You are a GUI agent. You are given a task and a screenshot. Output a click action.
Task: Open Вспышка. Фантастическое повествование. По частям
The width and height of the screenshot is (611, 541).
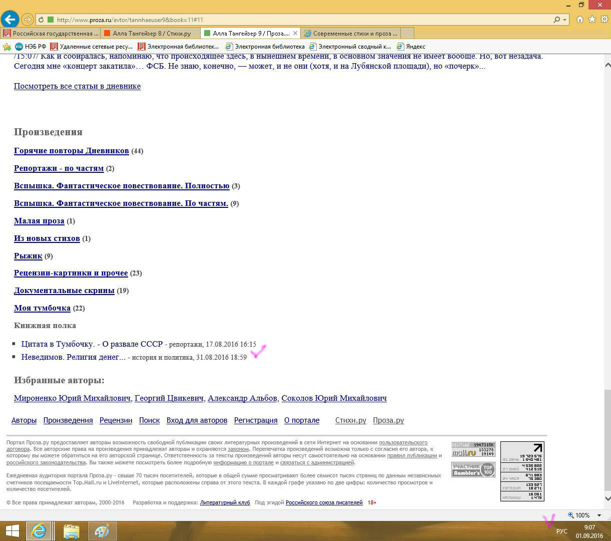pos(121,203)
